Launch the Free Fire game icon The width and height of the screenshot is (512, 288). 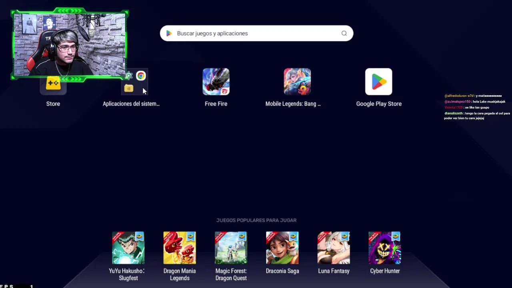pos(216,82)
